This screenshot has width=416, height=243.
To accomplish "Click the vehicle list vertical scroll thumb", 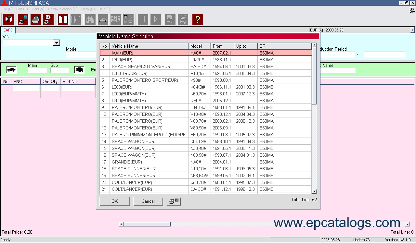I will coord(314,76).
